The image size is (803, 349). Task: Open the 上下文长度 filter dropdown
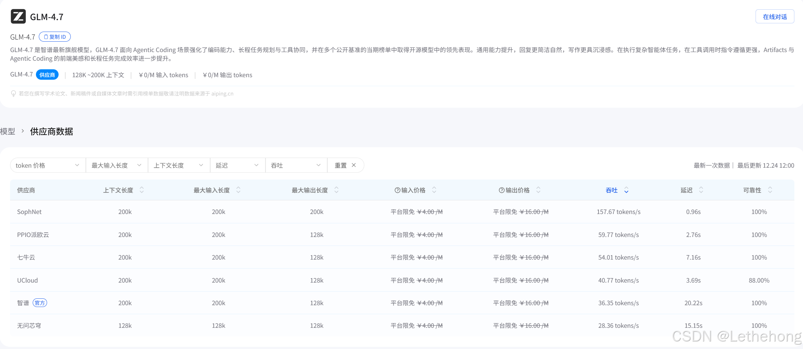point(179,165)
